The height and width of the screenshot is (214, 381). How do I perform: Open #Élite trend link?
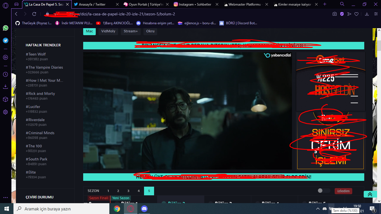(x=31, y=172)
